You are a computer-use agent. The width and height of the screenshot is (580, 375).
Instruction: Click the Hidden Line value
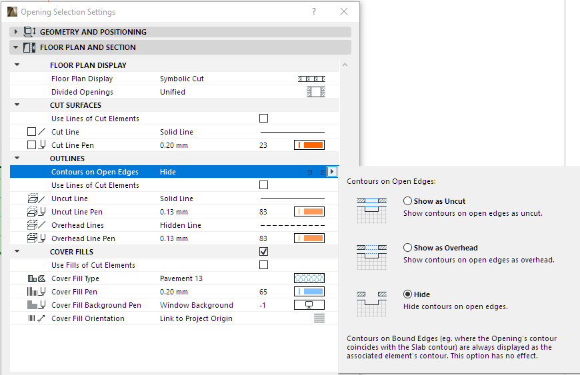click(x=181, y=225)
